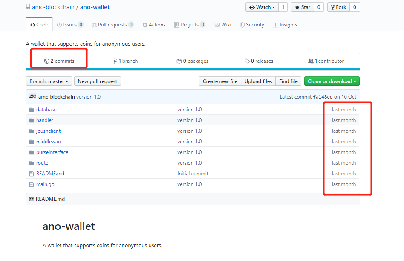Image resolution: width=404 pixels, height=261 pixels.
Task: Open latest commit message version 1.0
Action: (x=88, y=97)
